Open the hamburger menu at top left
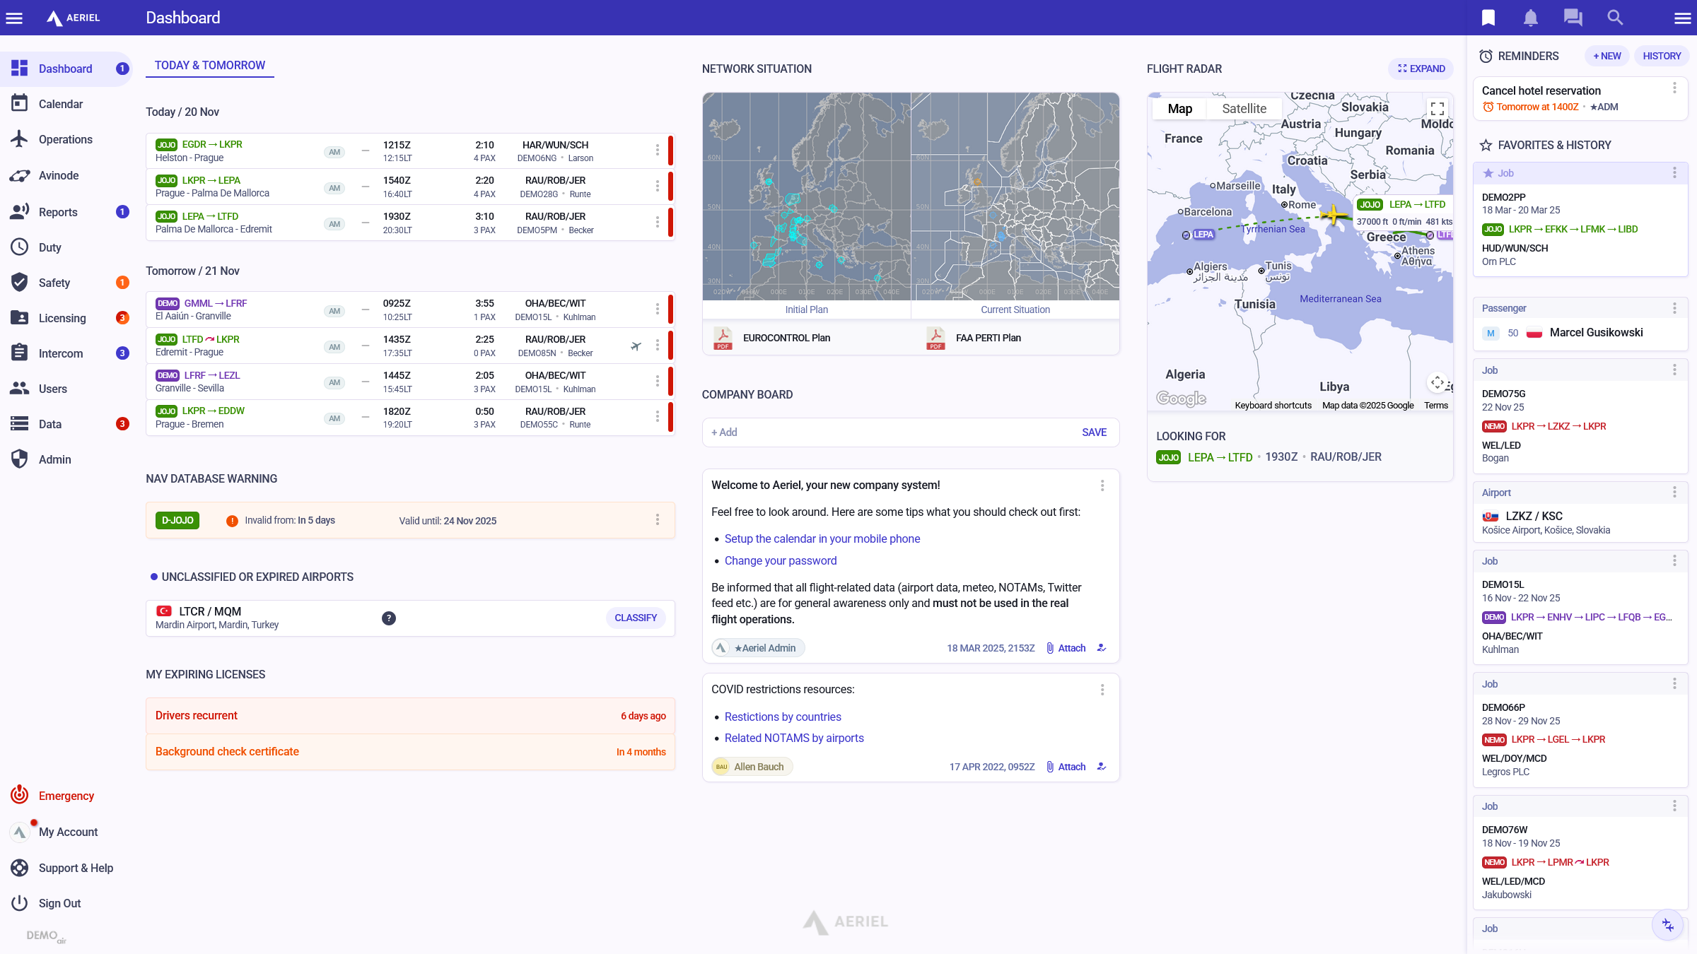This screenshot has width=1697, height=954. tap(14, 17)
